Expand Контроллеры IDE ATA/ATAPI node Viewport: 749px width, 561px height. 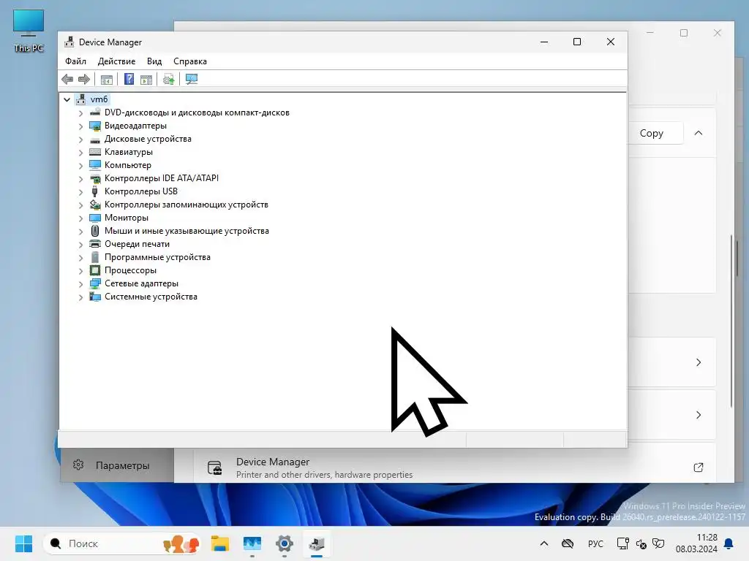tap(80, 179)
